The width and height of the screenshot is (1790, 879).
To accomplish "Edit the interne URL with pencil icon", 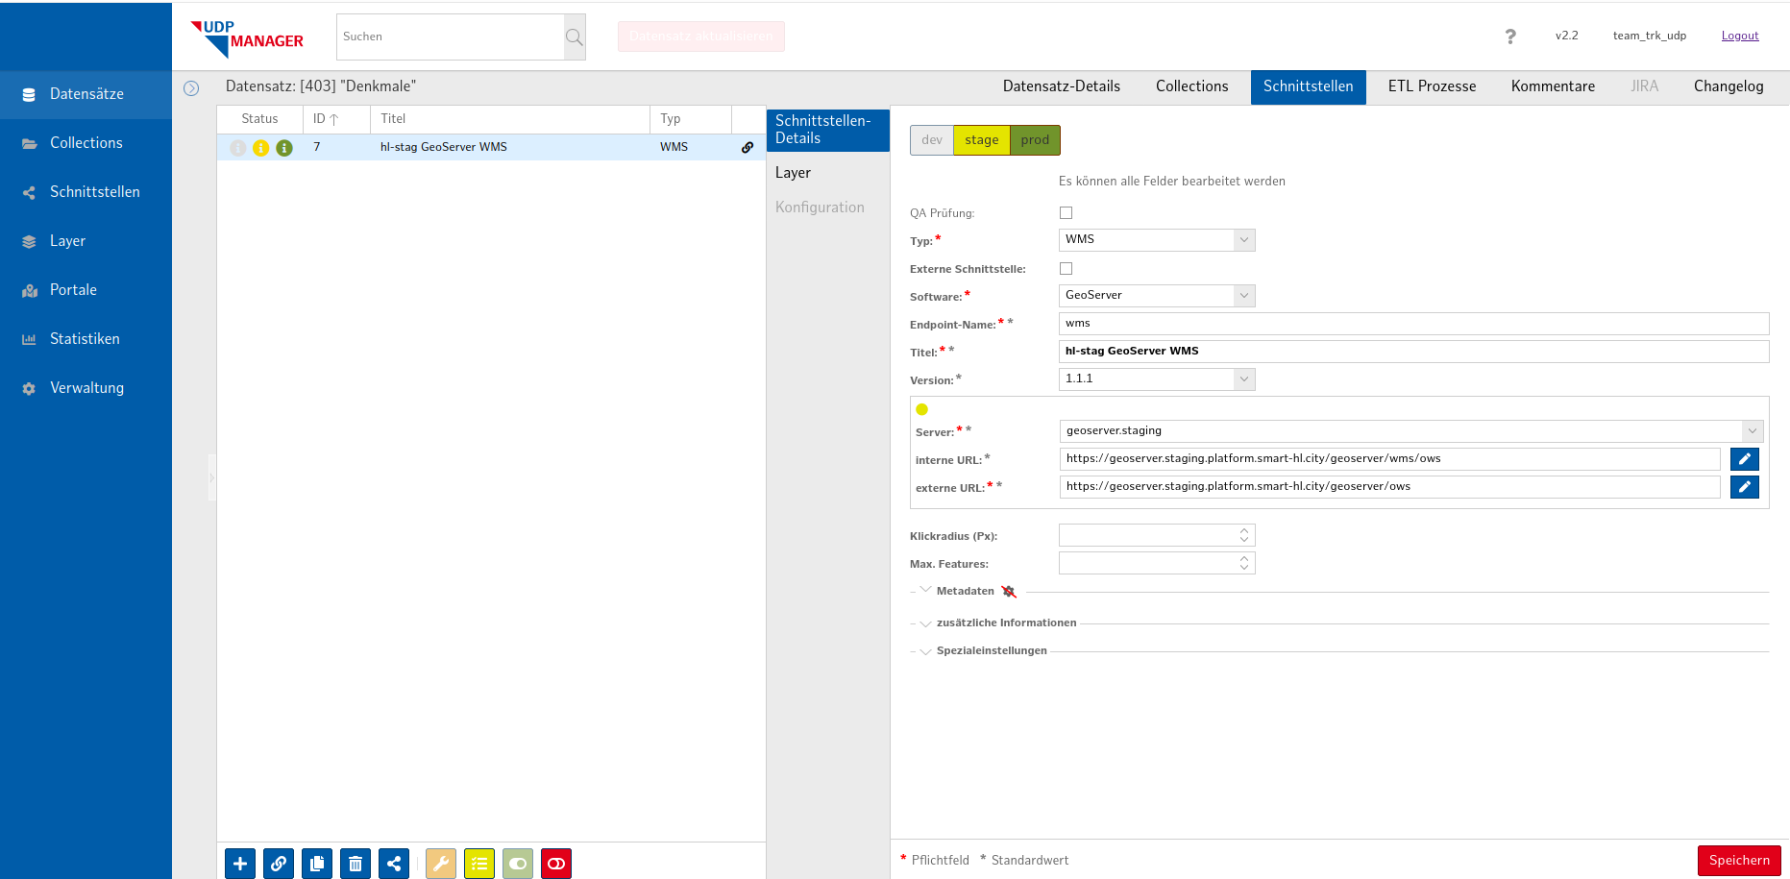I will 1744,459.
